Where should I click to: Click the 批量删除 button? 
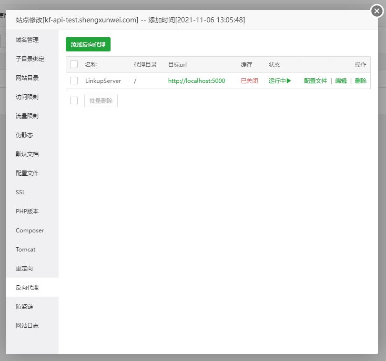pos(101,100)
